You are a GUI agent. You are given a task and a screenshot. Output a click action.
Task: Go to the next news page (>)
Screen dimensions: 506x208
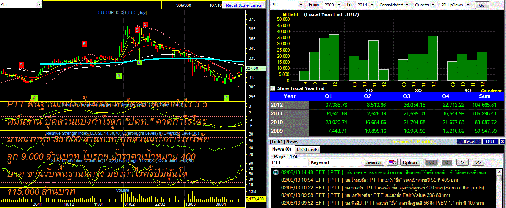[462, 162]
